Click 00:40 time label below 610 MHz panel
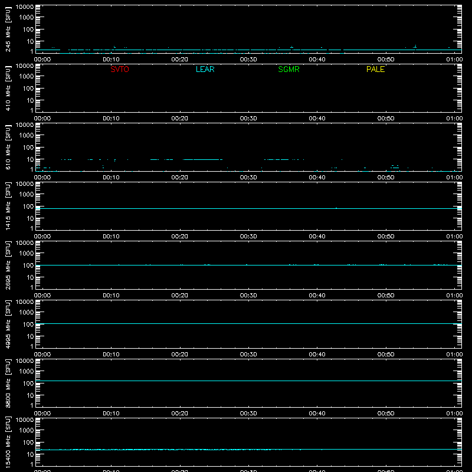 (317, 178)
